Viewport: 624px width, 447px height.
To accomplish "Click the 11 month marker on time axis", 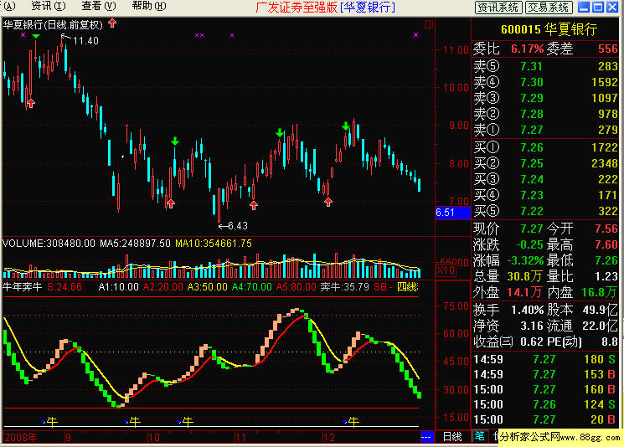I will tap(240, 438).
